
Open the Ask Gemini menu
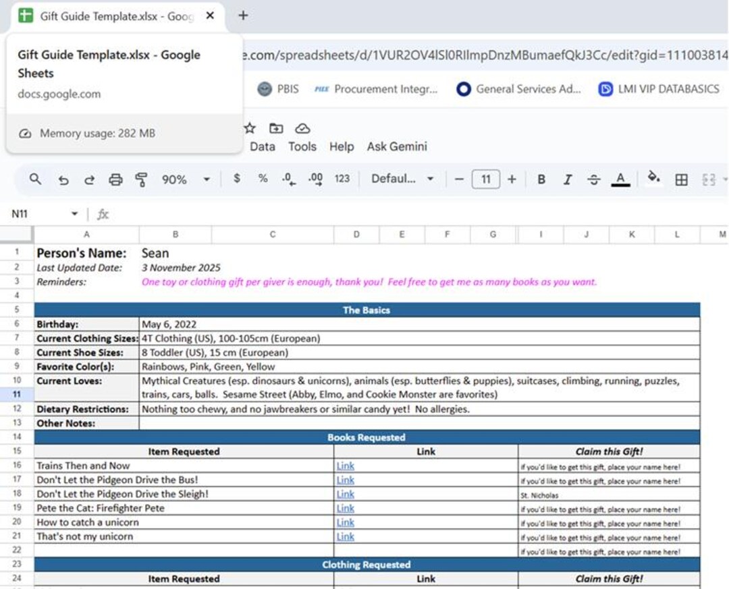tap(397, 146)
